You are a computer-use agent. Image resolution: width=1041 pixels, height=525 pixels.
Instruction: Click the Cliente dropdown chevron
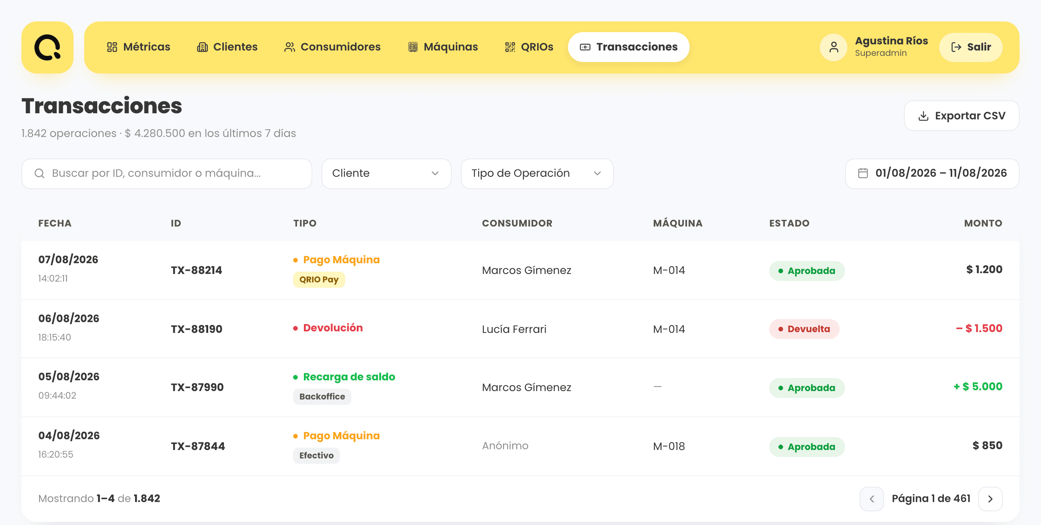pyautogui.click(x=435, y=173)
